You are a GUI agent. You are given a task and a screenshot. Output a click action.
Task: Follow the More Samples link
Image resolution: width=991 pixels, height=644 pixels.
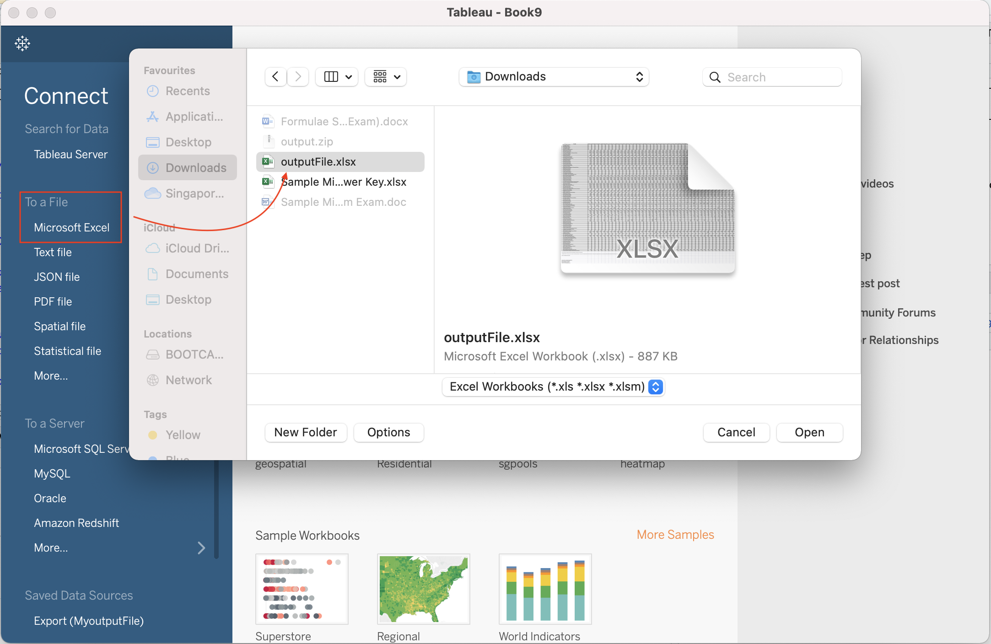675,534
